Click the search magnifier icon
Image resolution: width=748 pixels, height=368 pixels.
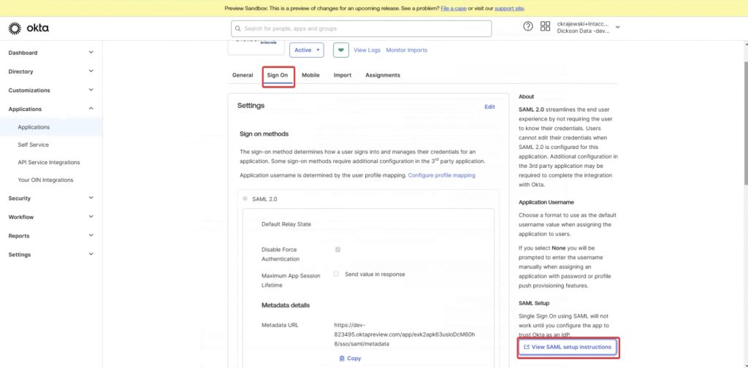tap(238, 28)
